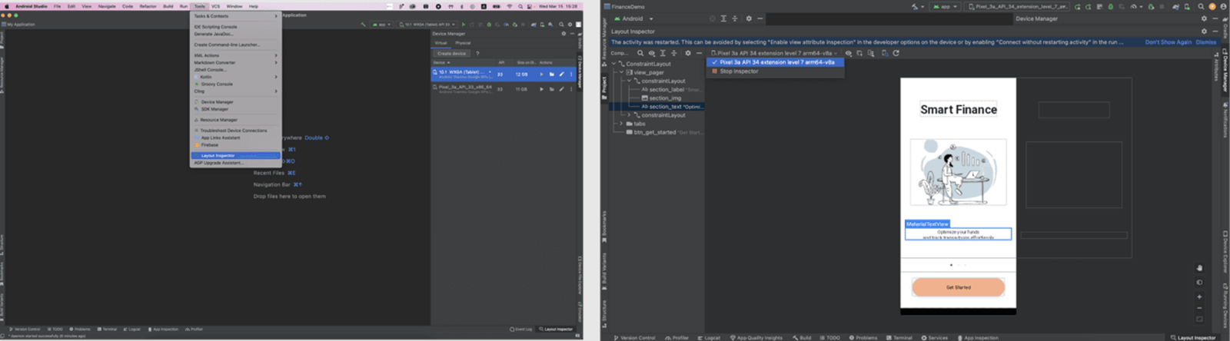The height and width of the screenshot is (341, 1230).
Task: Open Device Manager panel settings gear
Action: [563, 34]
